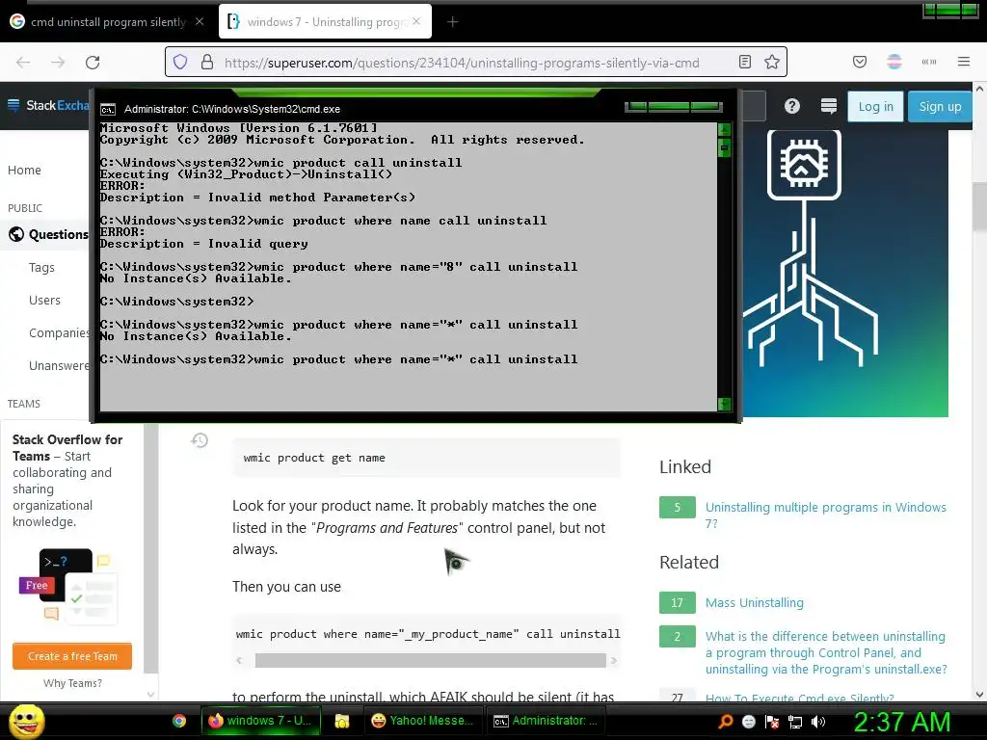Open the smiley Start button

26,721
